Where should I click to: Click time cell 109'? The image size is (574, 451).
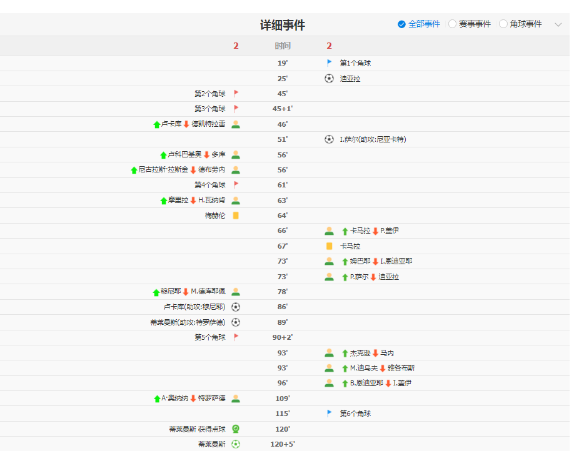pyautogui.click(x=282, y=399)
